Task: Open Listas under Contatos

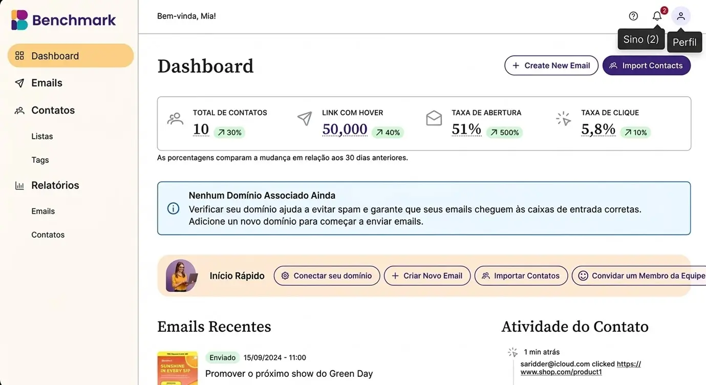Action: (x=41, y=136)
